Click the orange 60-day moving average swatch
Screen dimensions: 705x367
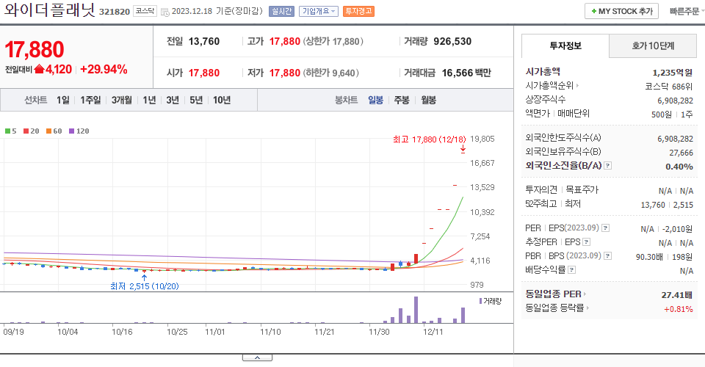[48, 131]
